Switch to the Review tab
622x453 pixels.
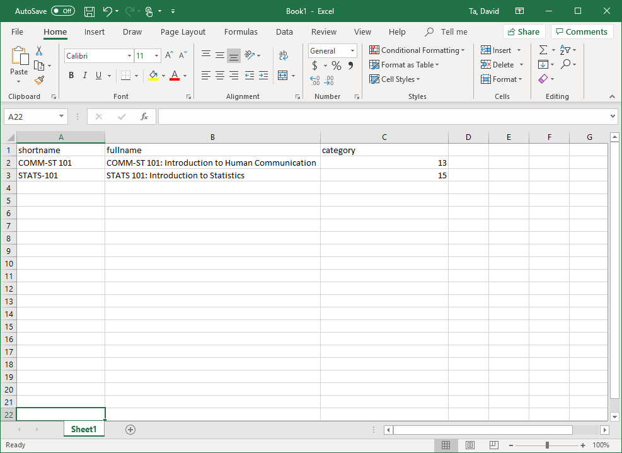tap(324, 32)
